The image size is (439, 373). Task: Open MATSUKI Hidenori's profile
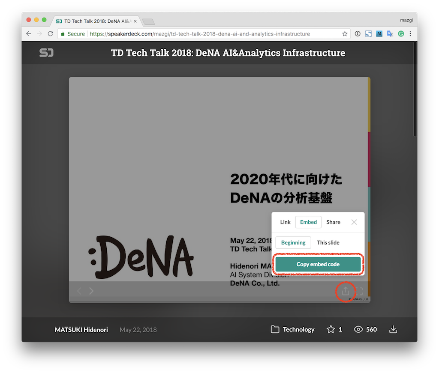pos(81,330)
